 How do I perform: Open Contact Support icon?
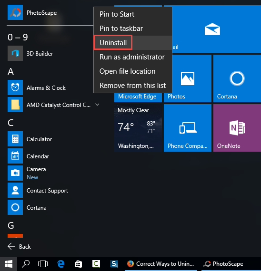[15, 190]
